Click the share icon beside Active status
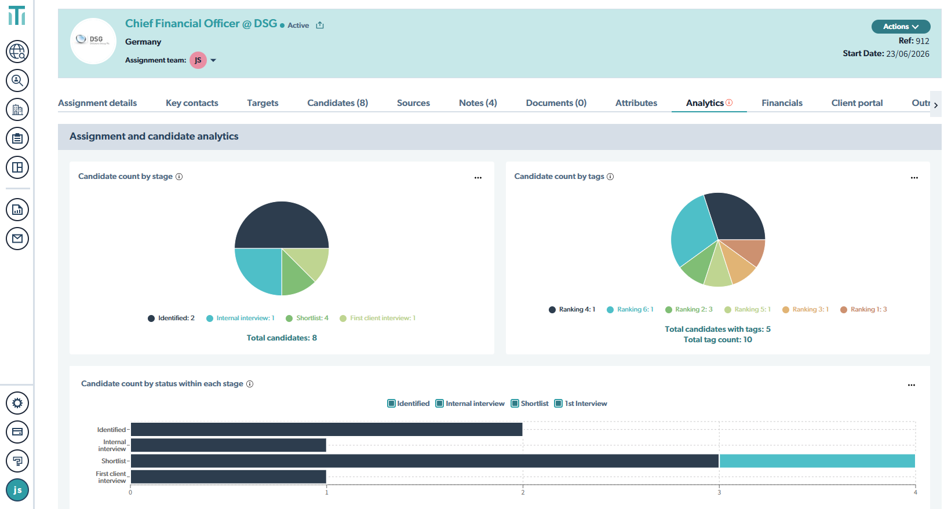This screenshot has width=944, height=509. 320,25
